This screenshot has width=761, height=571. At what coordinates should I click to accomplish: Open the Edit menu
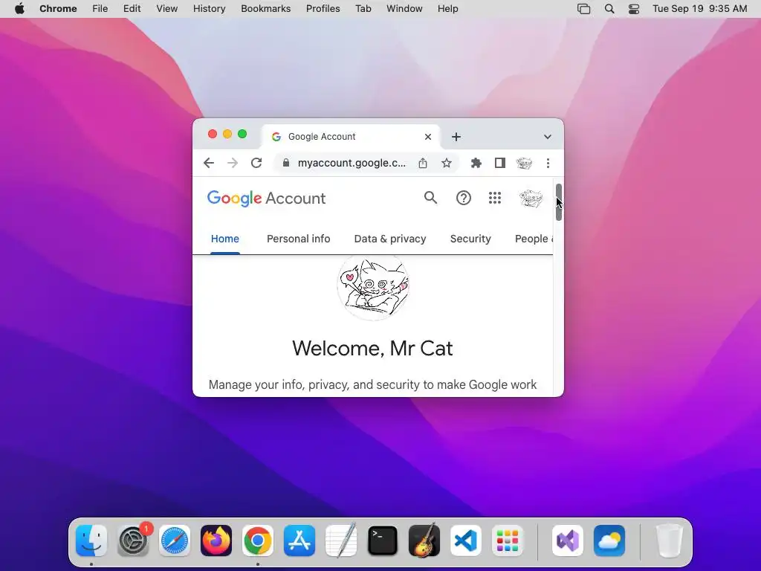132,9
